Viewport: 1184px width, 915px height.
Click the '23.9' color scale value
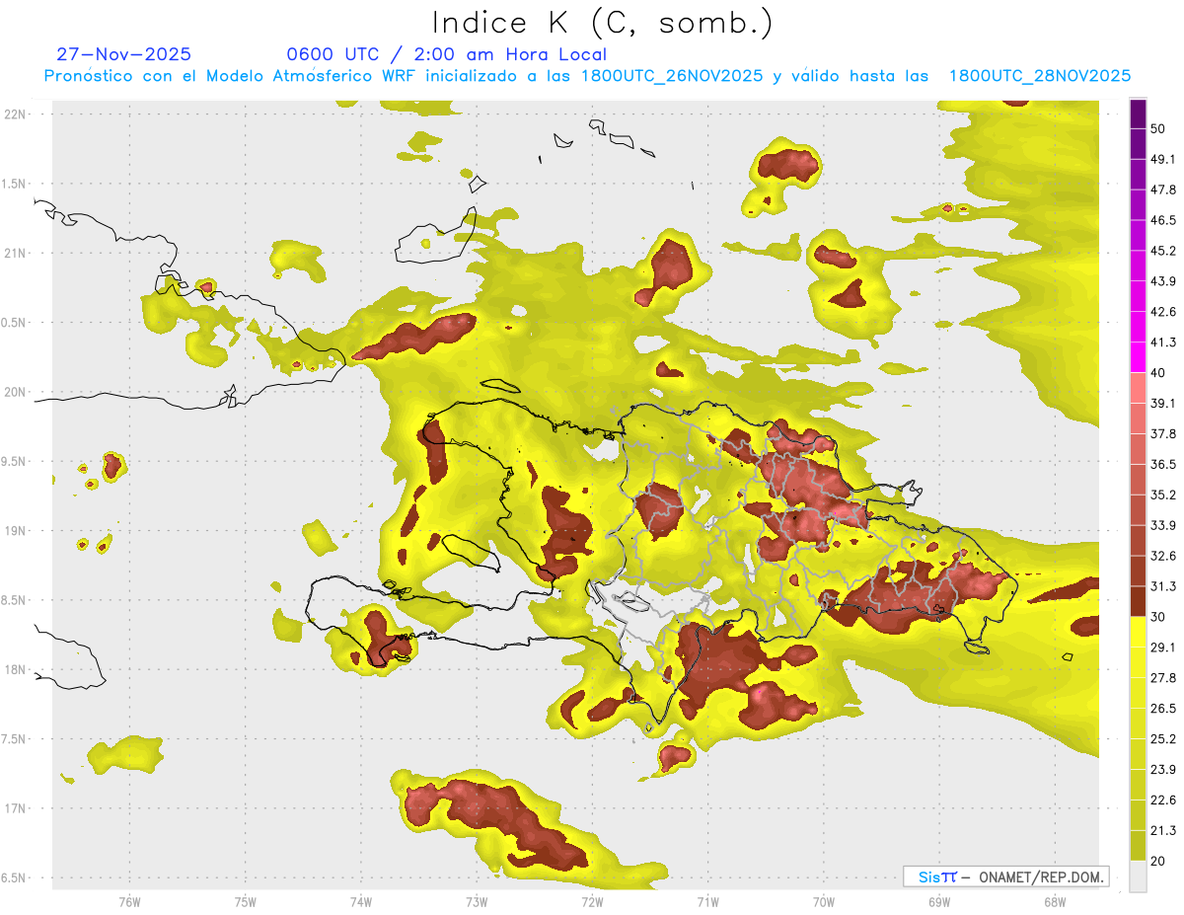click(x=1163, y=770)
